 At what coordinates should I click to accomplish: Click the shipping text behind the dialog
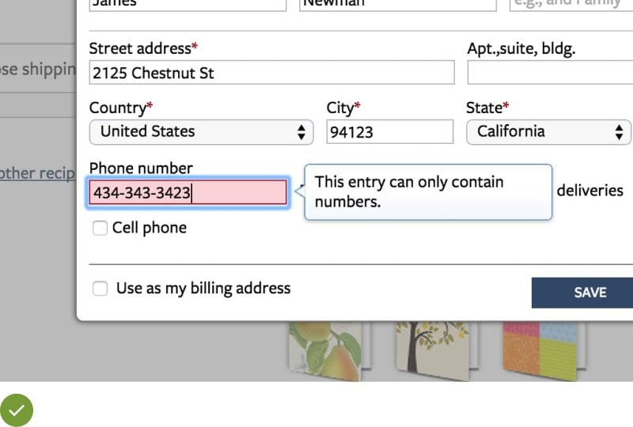[37, 70]
